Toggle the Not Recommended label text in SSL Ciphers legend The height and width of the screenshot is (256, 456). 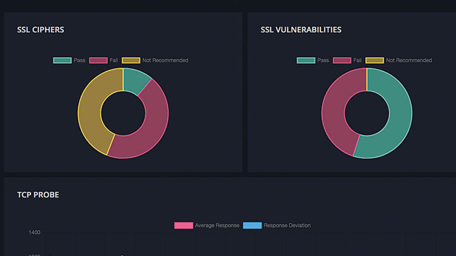point(165,61)
